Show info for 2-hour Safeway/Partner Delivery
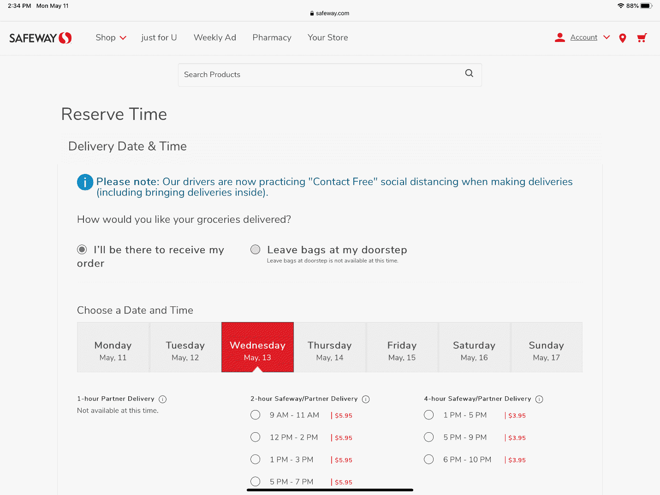Viewport: 660px width, 495px height. pyautogui.click(x=366, y=400)
